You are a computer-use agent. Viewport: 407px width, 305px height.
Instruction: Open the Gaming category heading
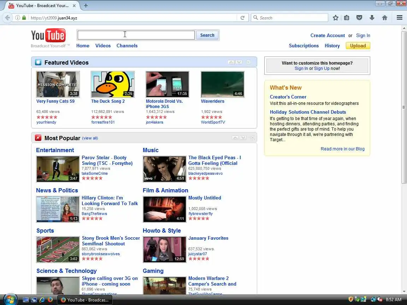[x=153, y=271]
